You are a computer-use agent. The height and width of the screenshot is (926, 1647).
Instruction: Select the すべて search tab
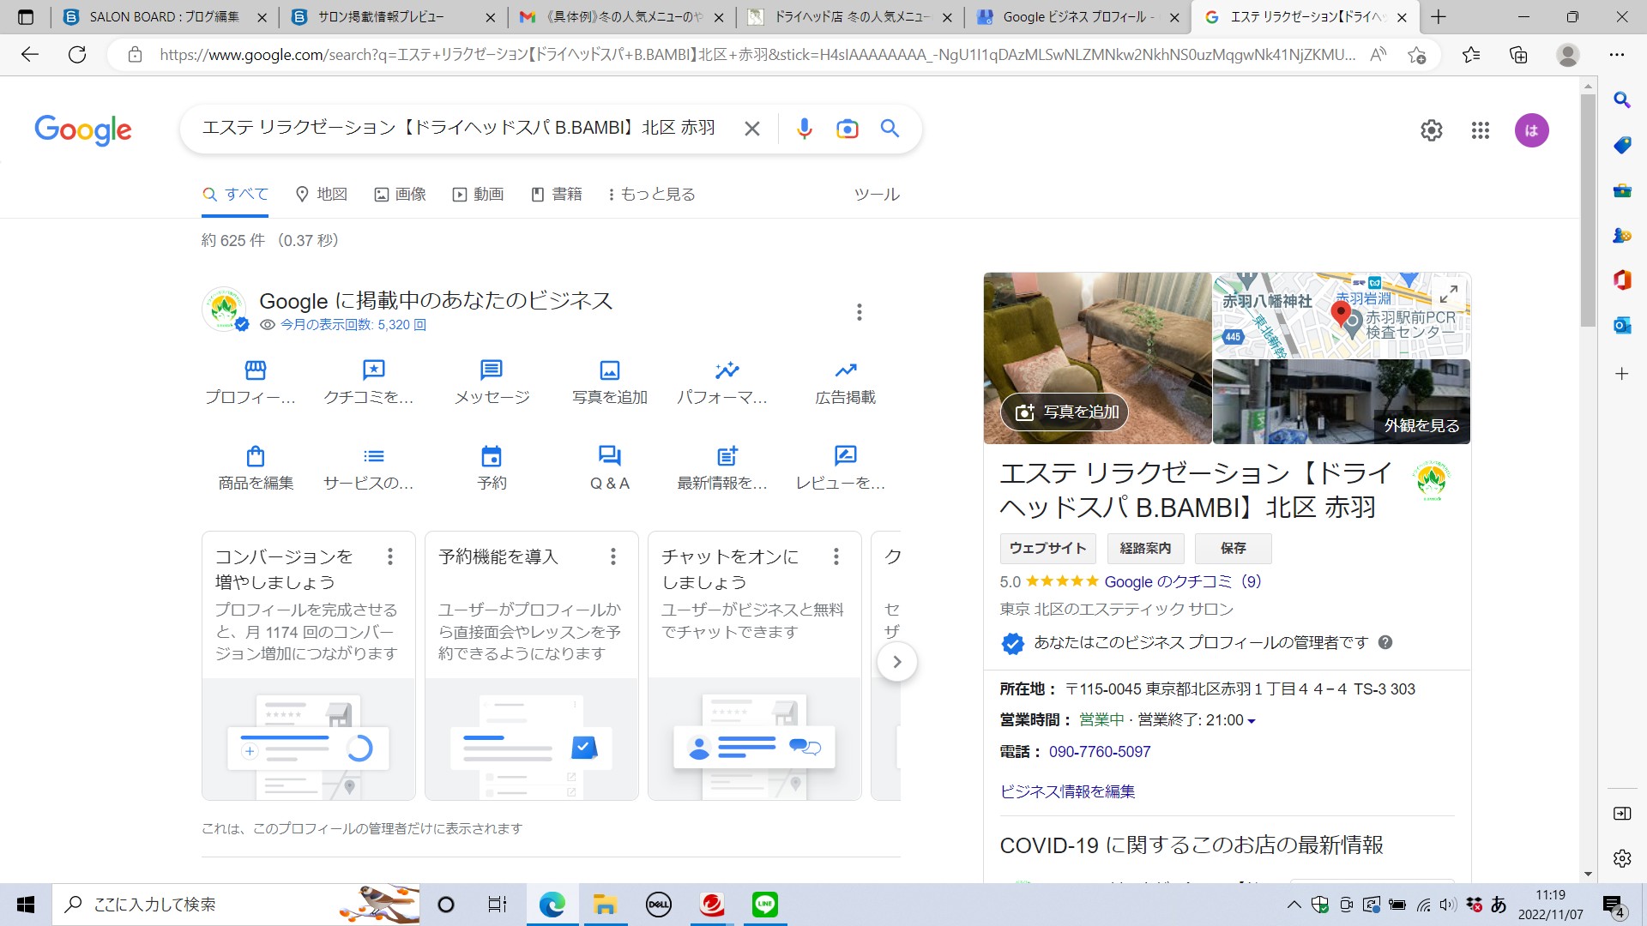(235, 195)
